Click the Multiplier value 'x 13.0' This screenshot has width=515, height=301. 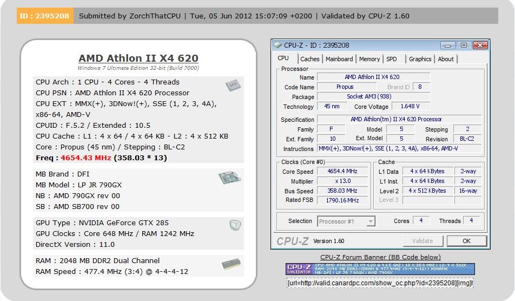(342, 181)
